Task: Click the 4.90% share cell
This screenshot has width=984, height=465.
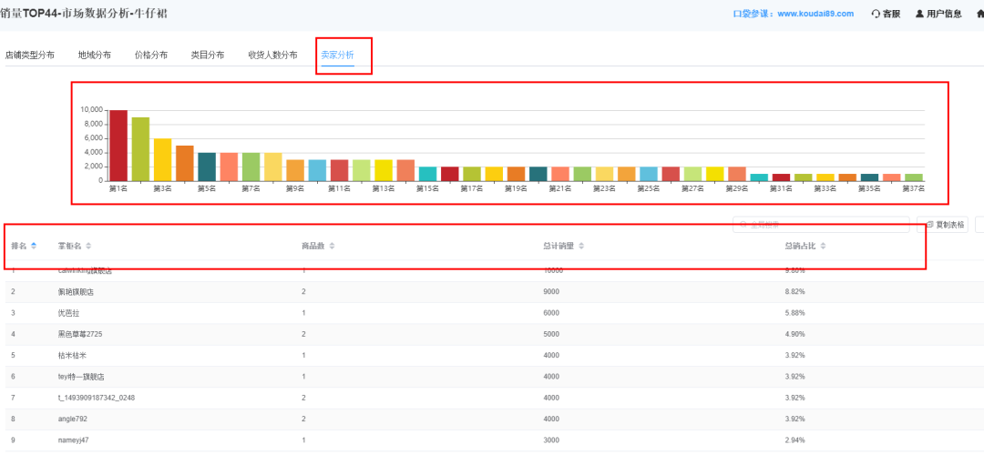Action: [x=795, y=335]
